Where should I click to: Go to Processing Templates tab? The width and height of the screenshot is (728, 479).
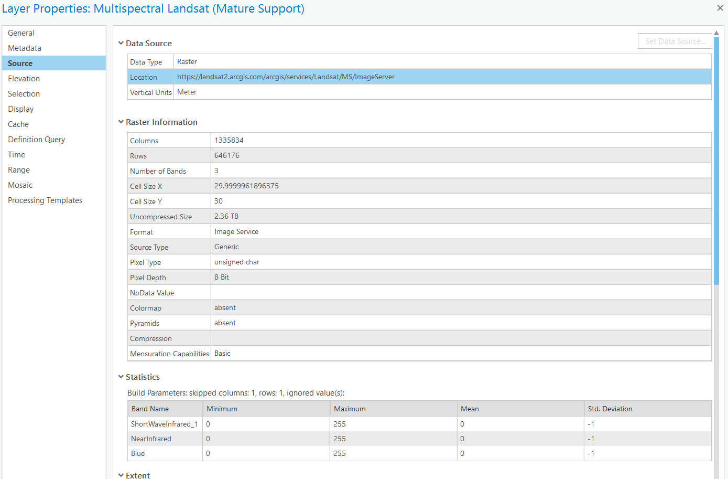pyautogui.click(x=45, y=200)
